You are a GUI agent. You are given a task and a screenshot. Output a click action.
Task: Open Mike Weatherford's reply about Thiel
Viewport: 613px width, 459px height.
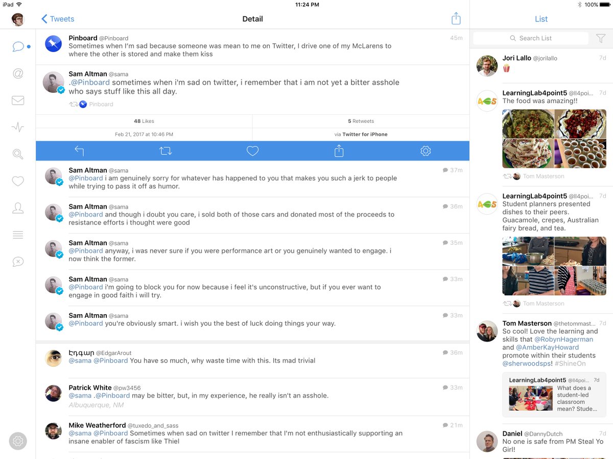point(252,433)
